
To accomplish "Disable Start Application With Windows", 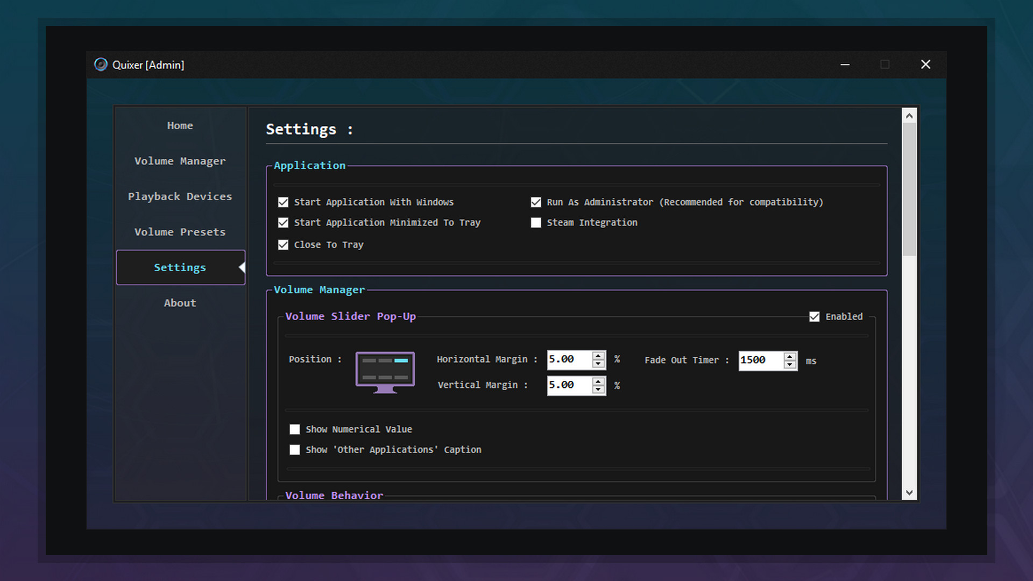I will tap(283, 202).
